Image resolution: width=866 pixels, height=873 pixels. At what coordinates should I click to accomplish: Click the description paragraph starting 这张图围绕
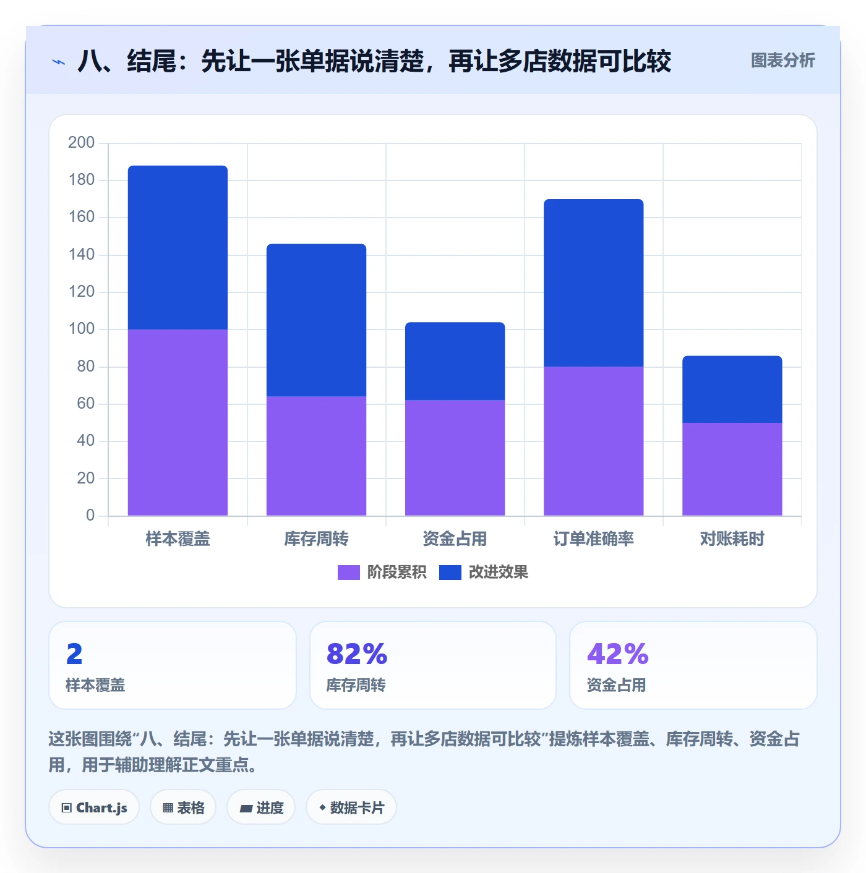424,752
